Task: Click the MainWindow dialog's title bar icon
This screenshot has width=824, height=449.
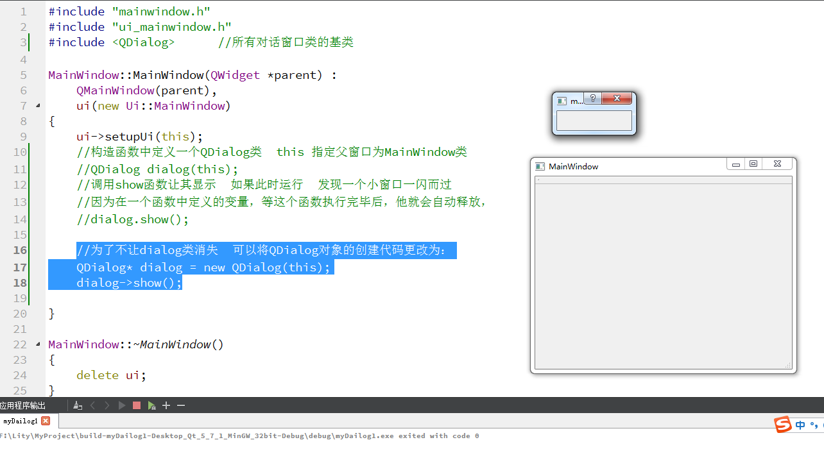Action: 538,166
